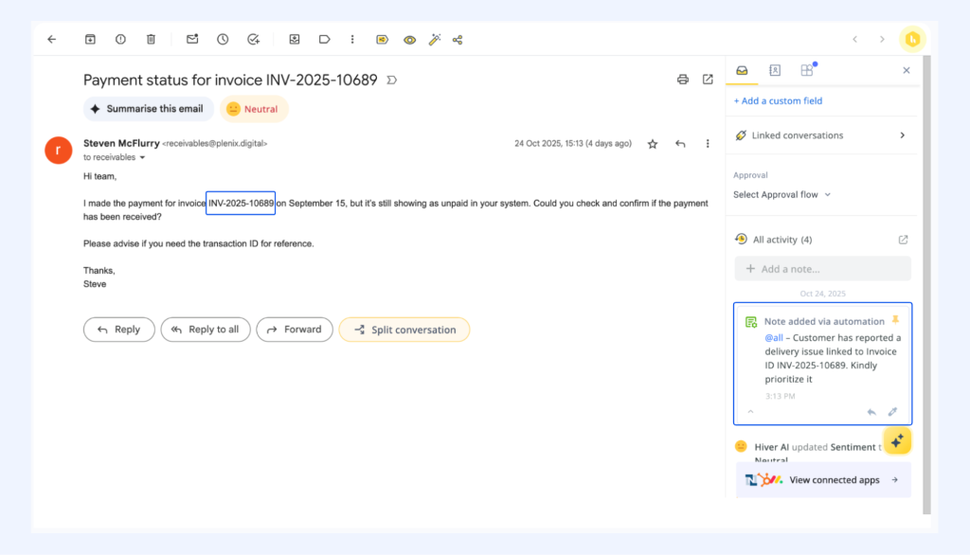The height and width of the screenshot is (555, 970).
Task: Click the magic wand icon in toolbar
Action: [435, 40]
